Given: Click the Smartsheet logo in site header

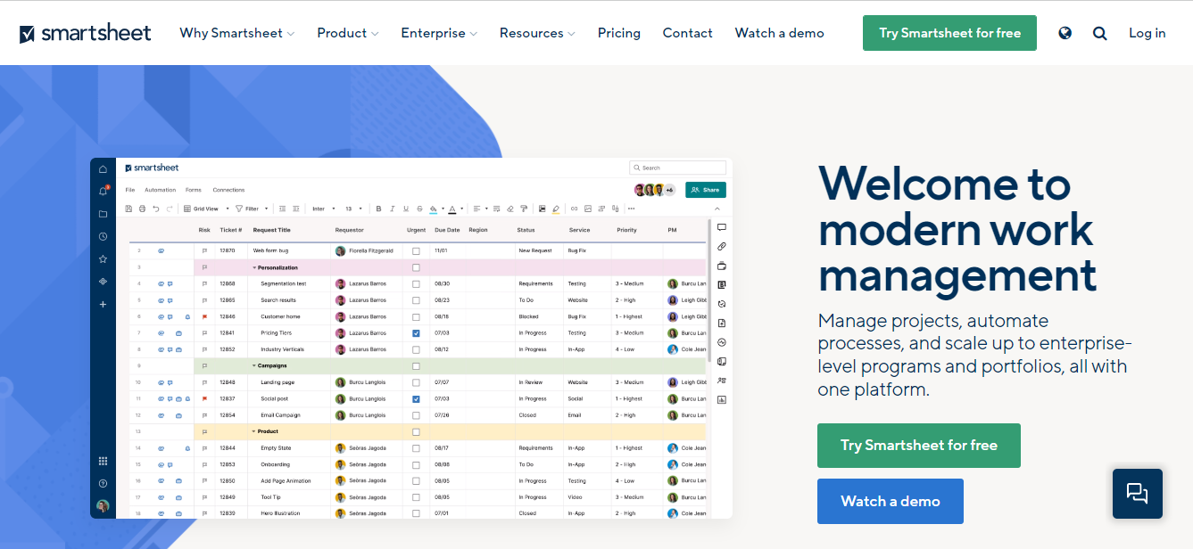Looking at the screenshot, I should point(86,33).
